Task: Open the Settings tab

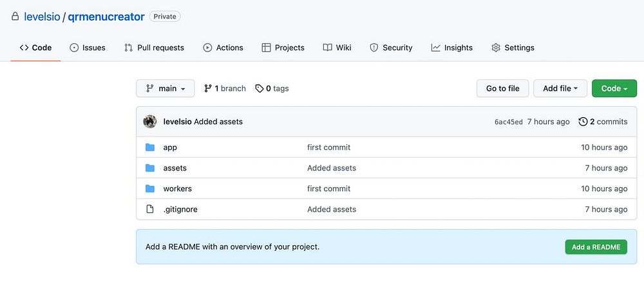Action: click(x=513, y=48)
